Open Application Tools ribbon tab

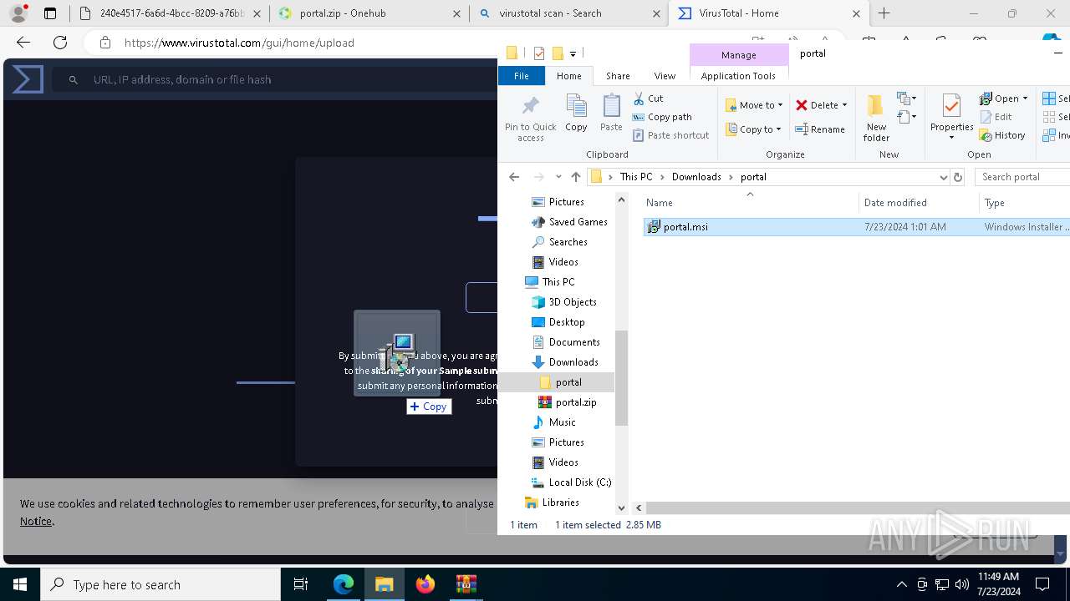coord(738,76)
